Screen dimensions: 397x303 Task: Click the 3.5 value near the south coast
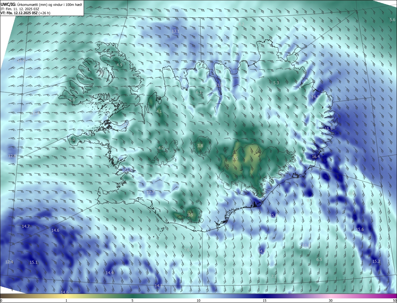click(190, 215)
